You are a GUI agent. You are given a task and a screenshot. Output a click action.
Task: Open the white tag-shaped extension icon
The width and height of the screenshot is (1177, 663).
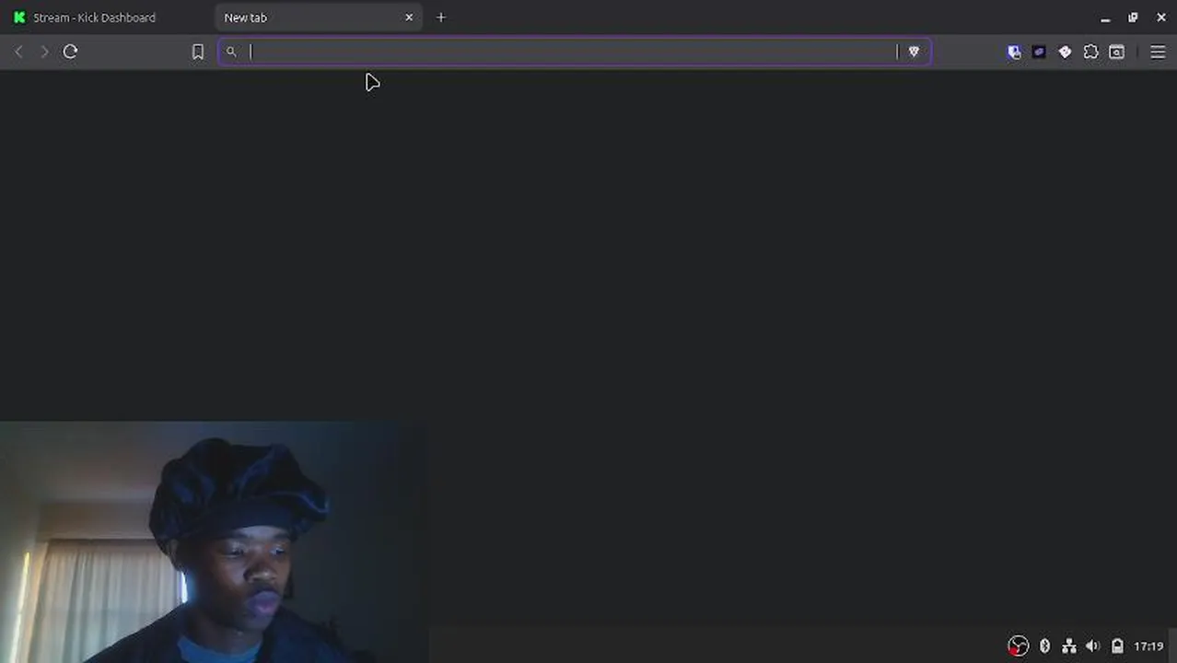point(1065,52)
